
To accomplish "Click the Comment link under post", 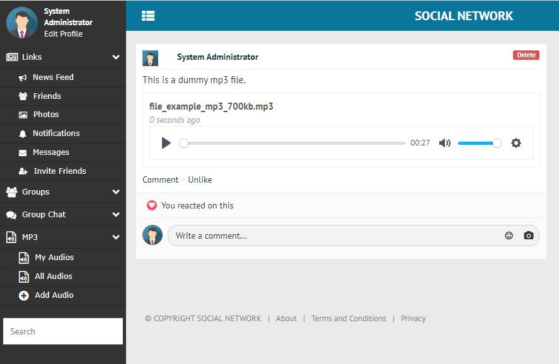I will point(161,180).
